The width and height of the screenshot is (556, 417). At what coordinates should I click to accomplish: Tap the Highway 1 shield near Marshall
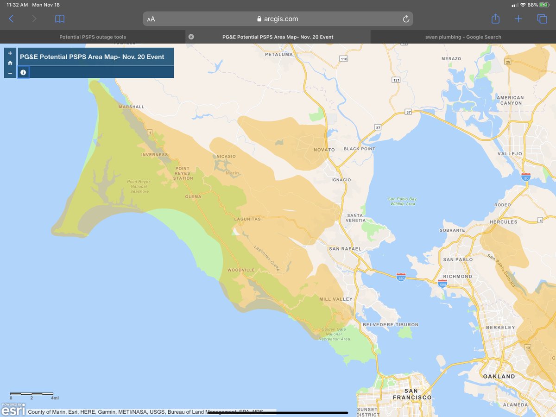(149, 133)
